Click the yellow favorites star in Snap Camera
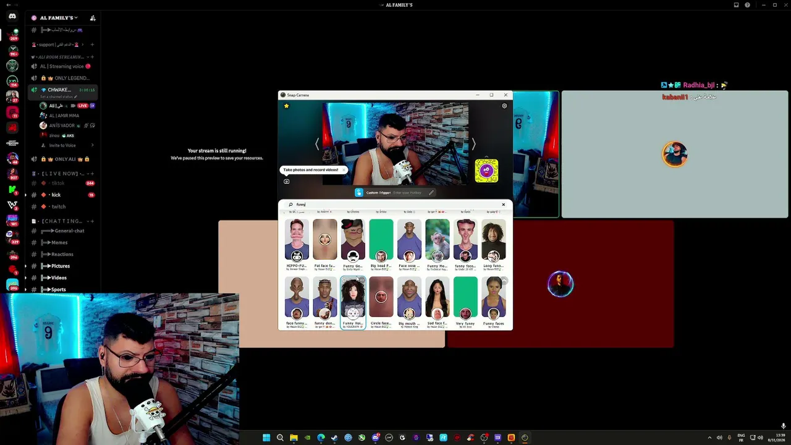 point(286,106)
